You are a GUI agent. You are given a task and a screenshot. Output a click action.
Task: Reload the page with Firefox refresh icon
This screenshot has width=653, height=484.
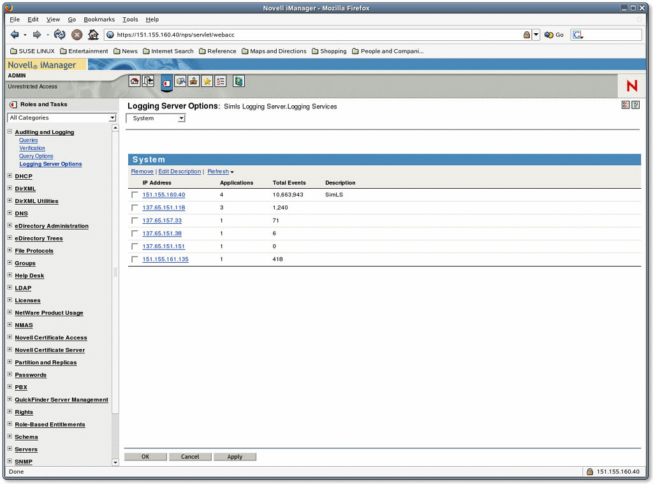pos(59,34)
